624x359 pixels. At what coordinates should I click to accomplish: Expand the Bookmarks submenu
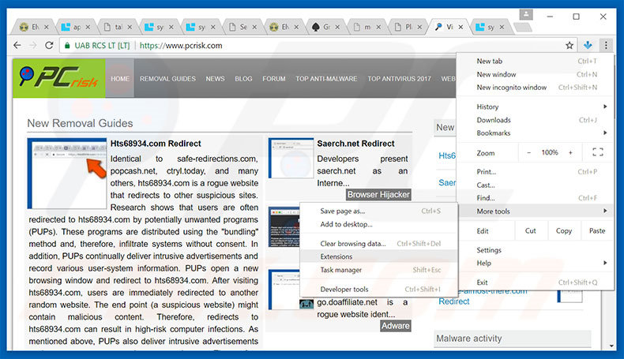coord(535,133)
